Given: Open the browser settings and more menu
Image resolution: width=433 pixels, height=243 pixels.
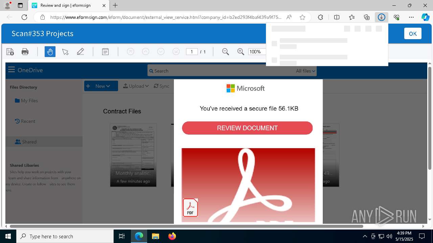Looking at the screenshot, I should (411, 17).
